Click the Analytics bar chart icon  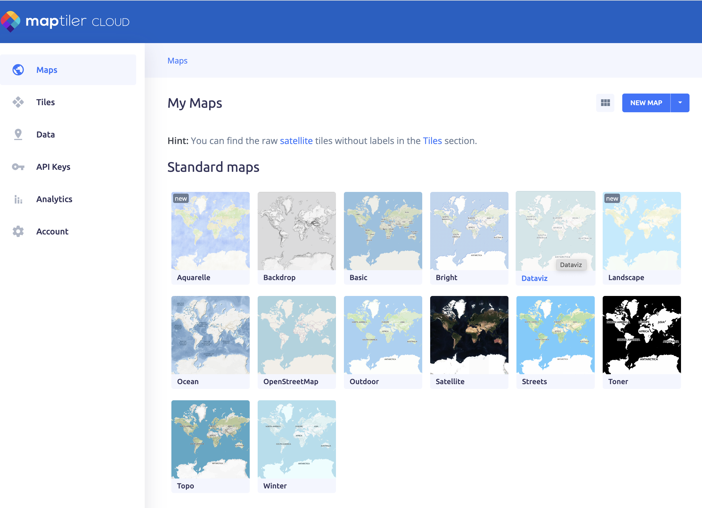(x=18, y=199)
